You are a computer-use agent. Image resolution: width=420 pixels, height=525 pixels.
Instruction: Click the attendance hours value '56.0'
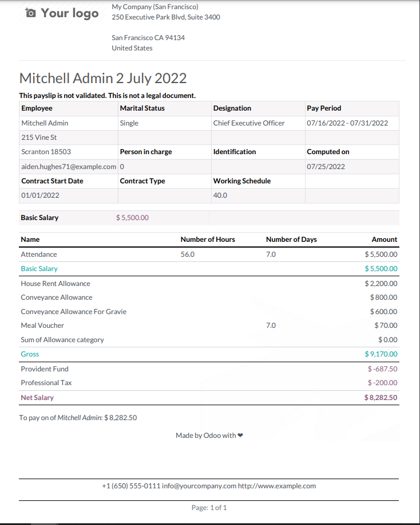click(x=188, y=254)
